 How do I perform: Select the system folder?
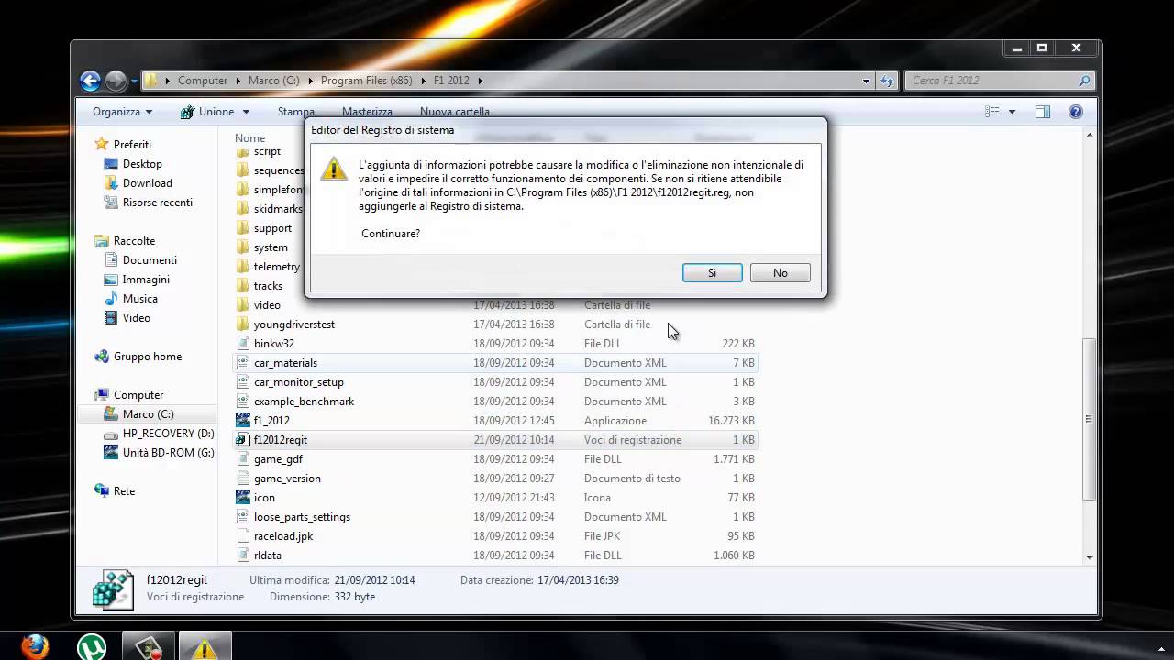click(x=271, y=247)
